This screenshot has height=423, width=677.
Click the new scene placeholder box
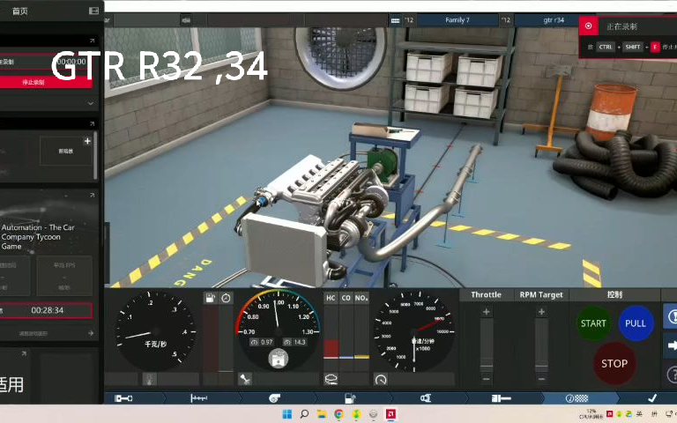66,151
